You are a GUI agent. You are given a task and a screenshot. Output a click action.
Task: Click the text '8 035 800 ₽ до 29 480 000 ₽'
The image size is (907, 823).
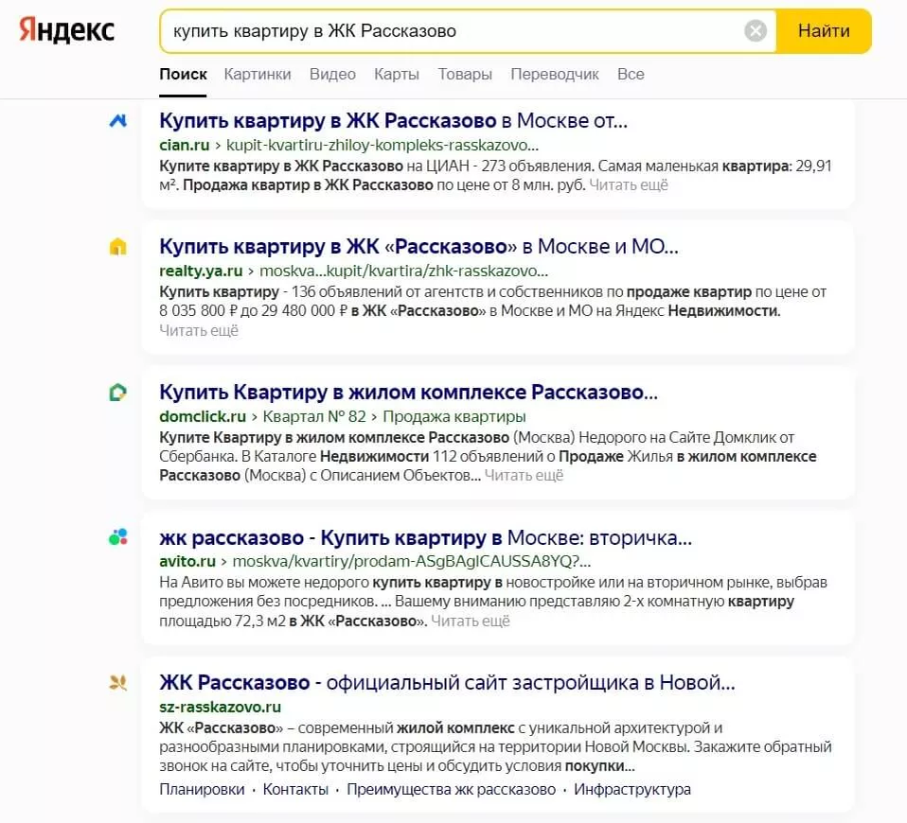tap(254, 311)
